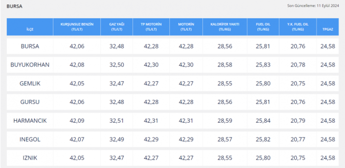Select the IZNIK district cell
This screenshot has width=345, height=168.
tap(30, 158)
